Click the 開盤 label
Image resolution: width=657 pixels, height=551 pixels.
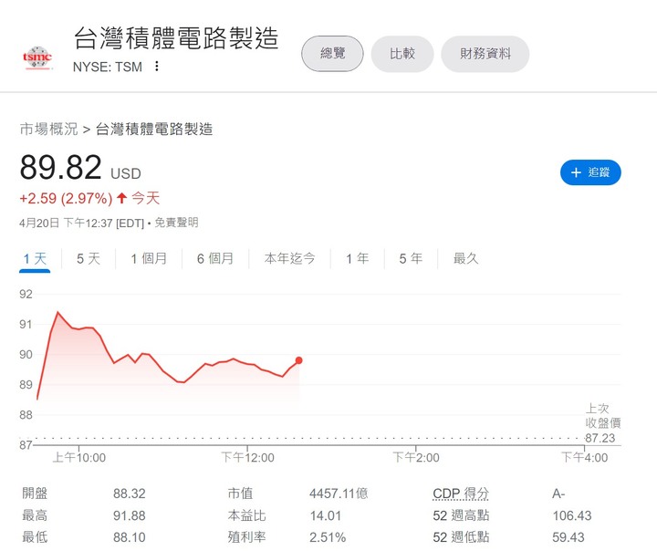tap(35, 494)
